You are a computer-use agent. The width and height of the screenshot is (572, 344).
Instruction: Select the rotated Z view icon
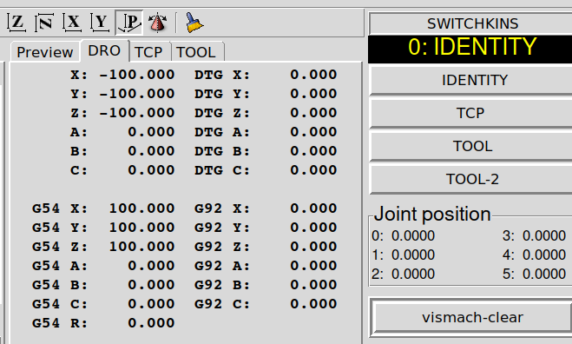[x=44, y=23]
